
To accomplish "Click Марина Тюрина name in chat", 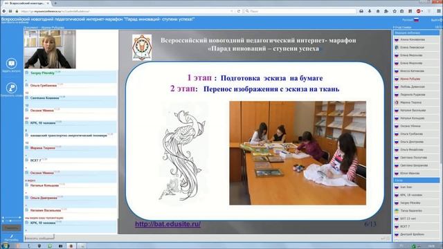I will [43, 148].
